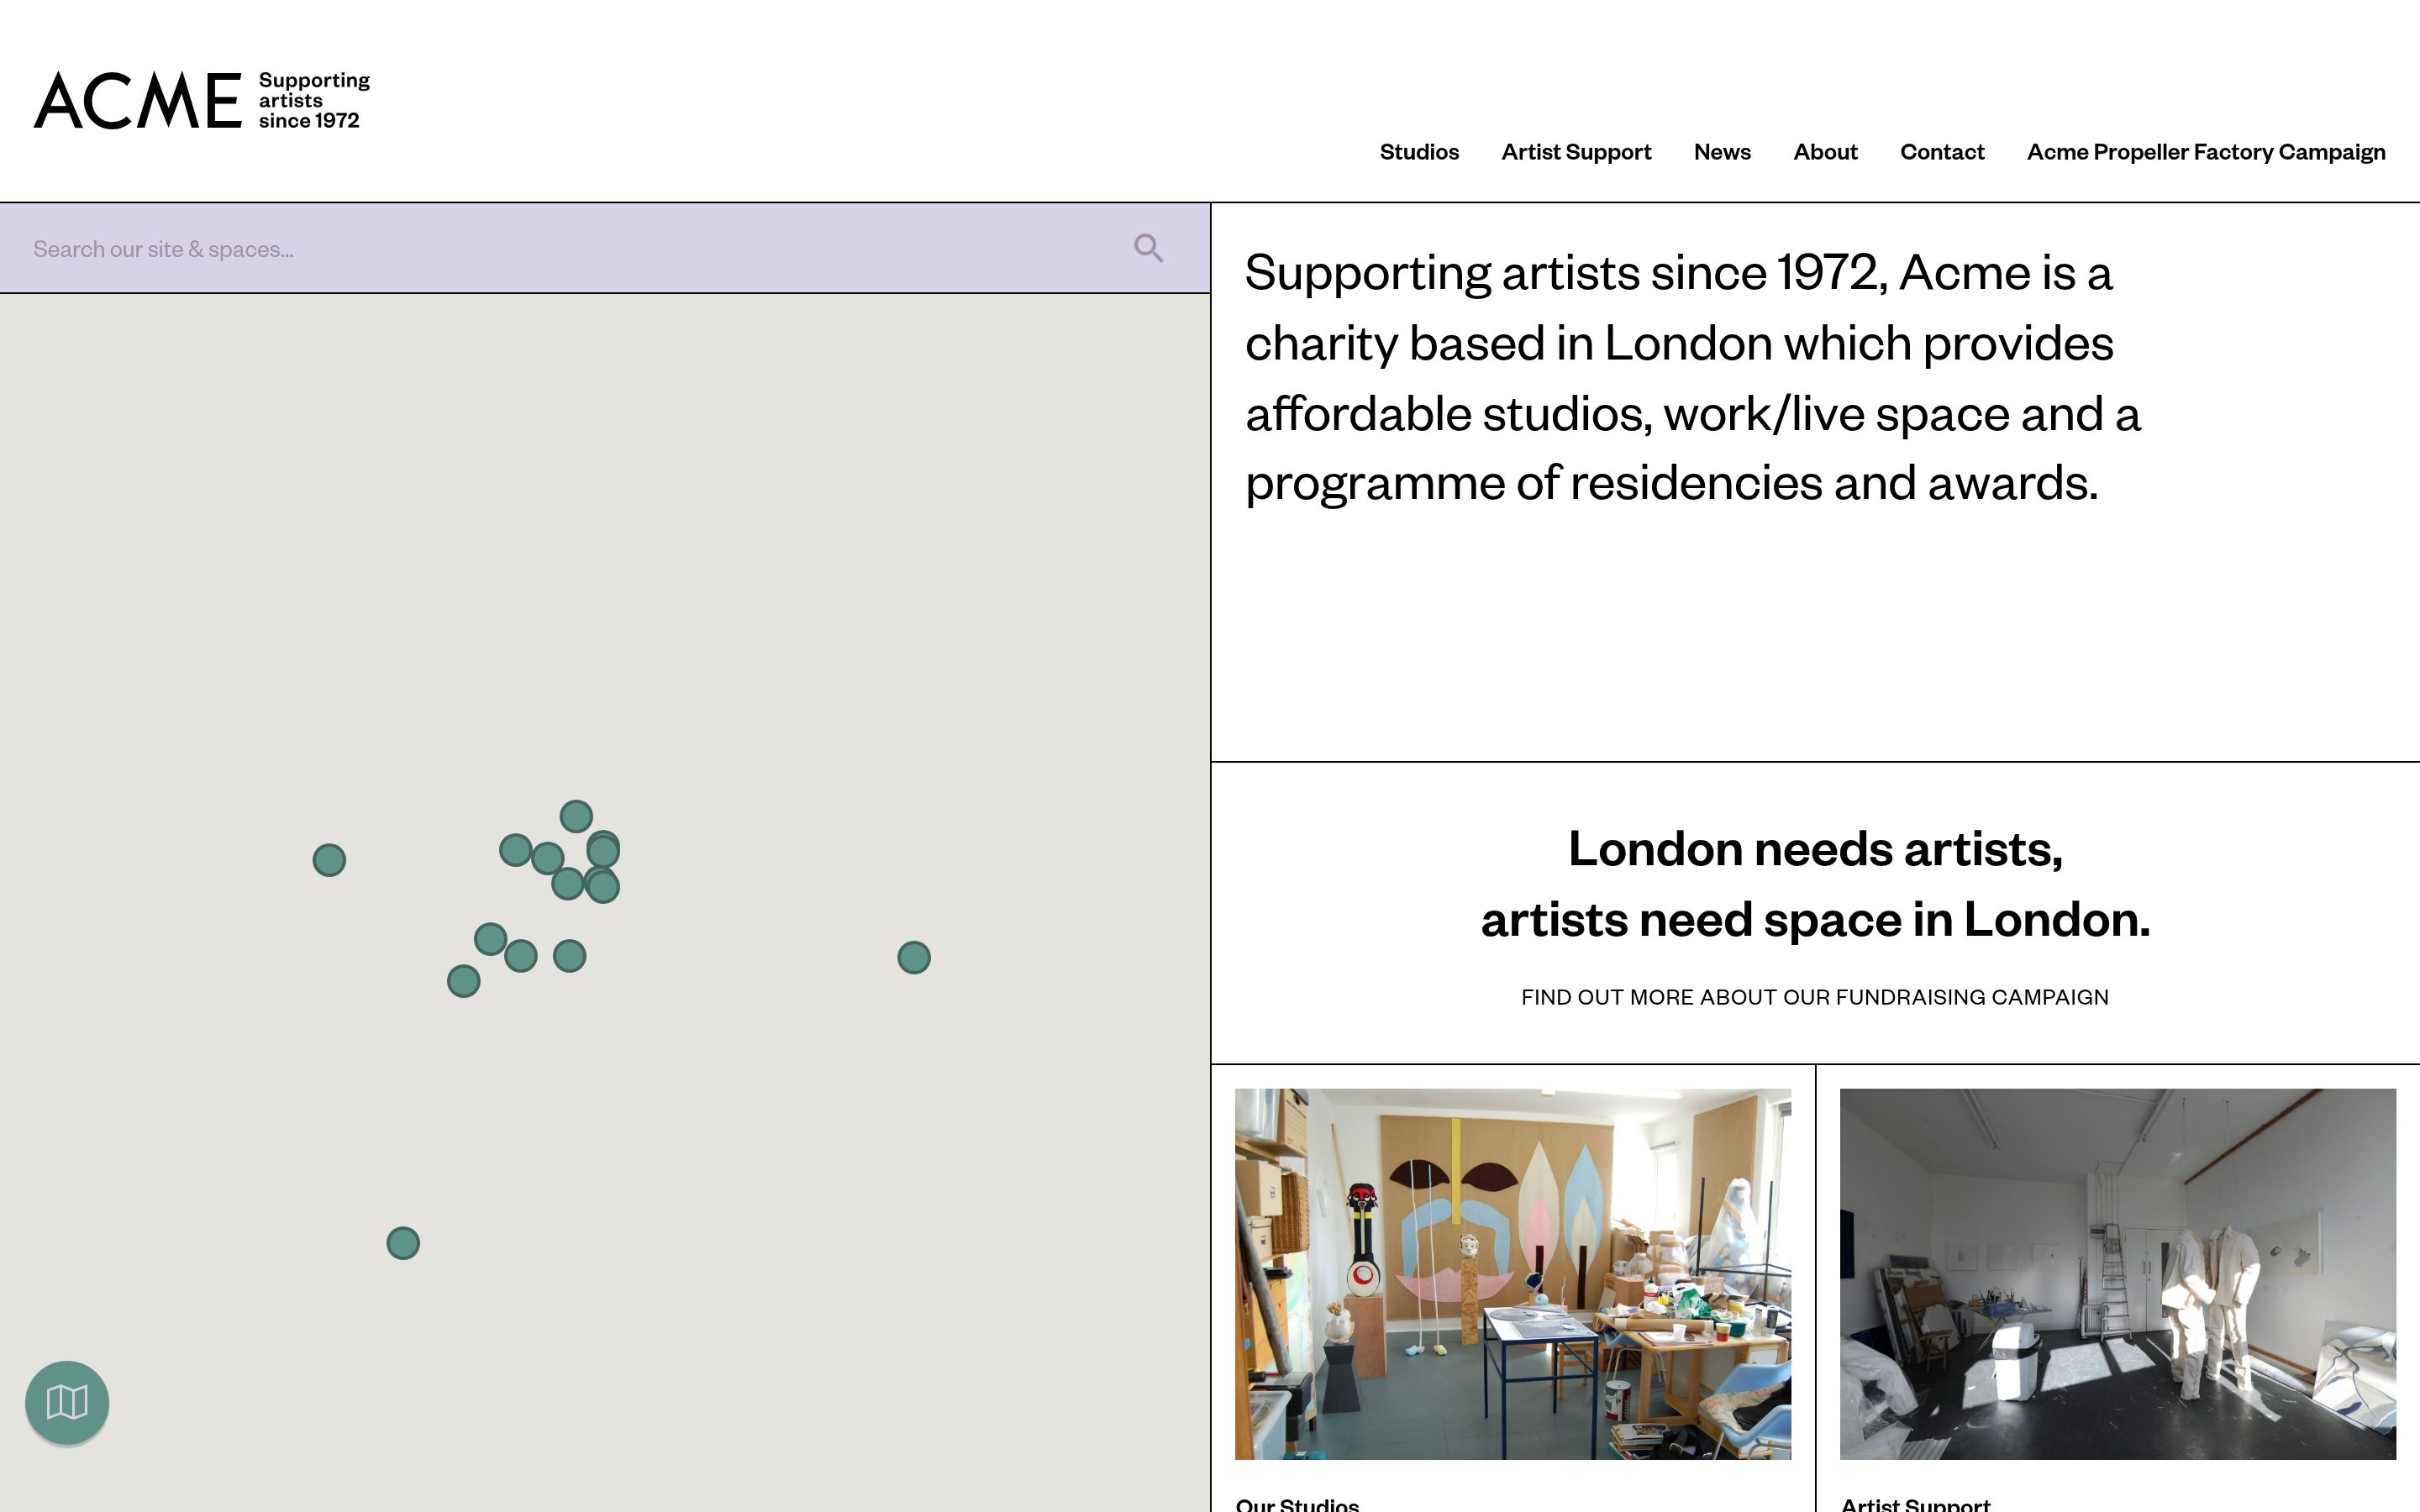Screen dimensions: 2420x1512
Task: Select the far-right map marker
Action: click(914, 957)
